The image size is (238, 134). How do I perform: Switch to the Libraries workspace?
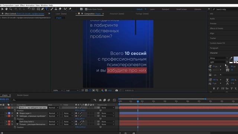coord(197,9)
